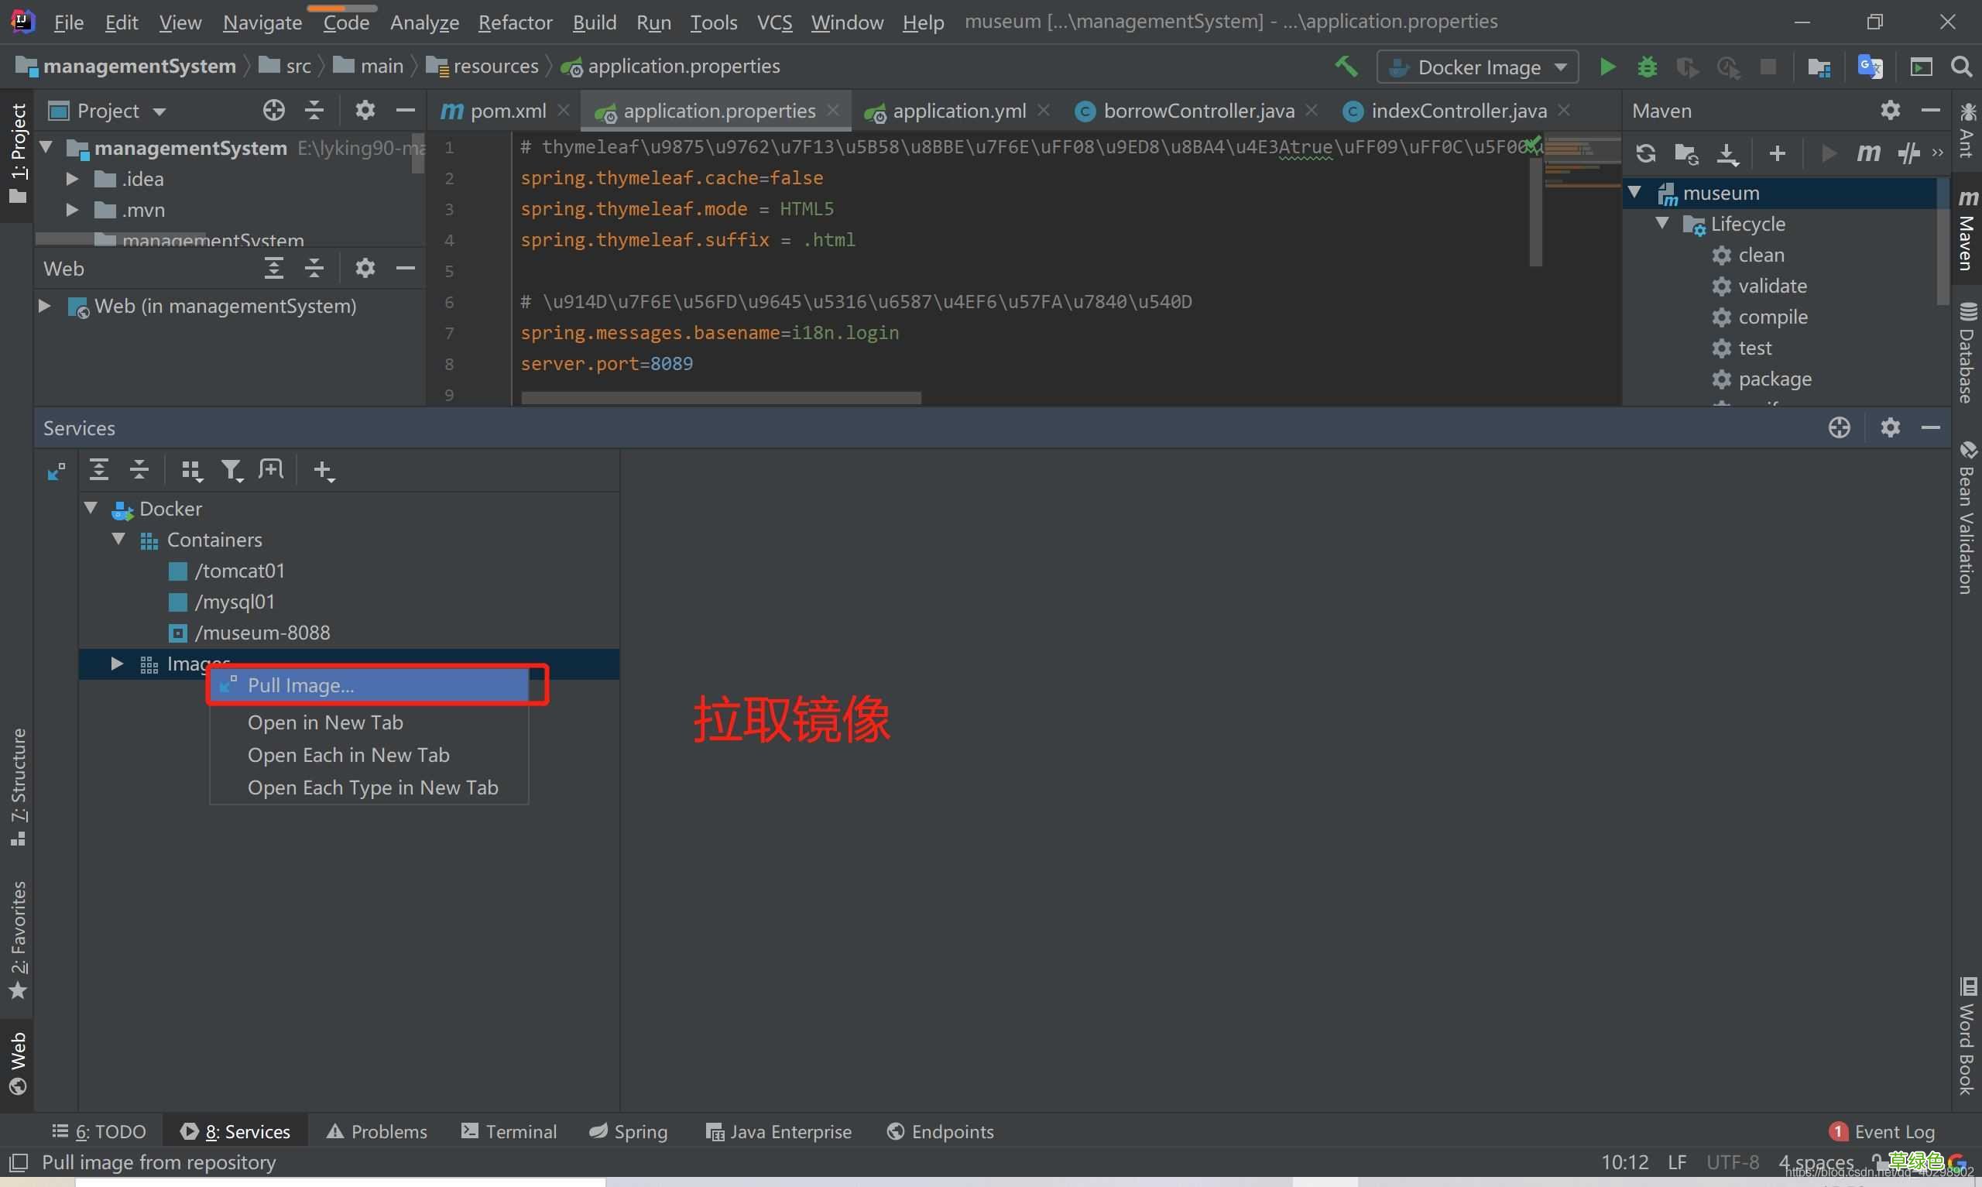1982x1187 pixels.
Task: Minimize the Services panel
Action: 1930,428
